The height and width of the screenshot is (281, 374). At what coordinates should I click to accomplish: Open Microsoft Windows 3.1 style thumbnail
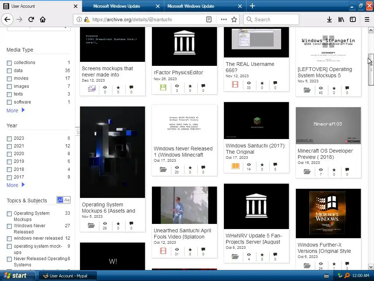(x=328, y=213)
